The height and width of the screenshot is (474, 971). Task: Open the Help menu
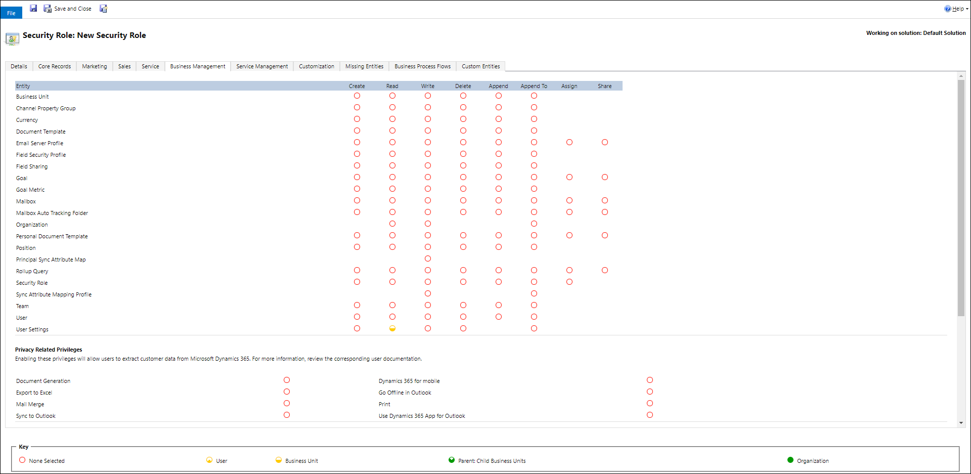tap(956, 9)
